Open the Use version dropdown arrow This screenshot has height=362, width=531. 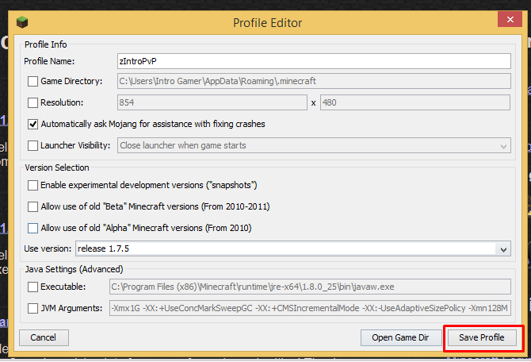[503, 249]
